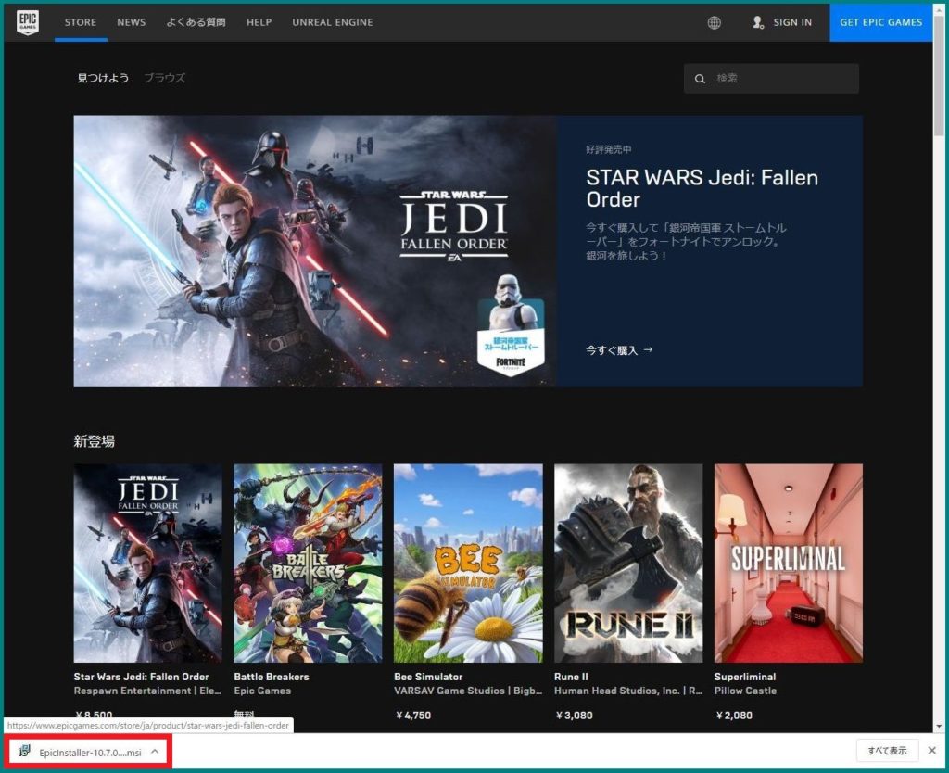
Task: Open the Battle Breakers game cover
Action: [x=308, y=563]
